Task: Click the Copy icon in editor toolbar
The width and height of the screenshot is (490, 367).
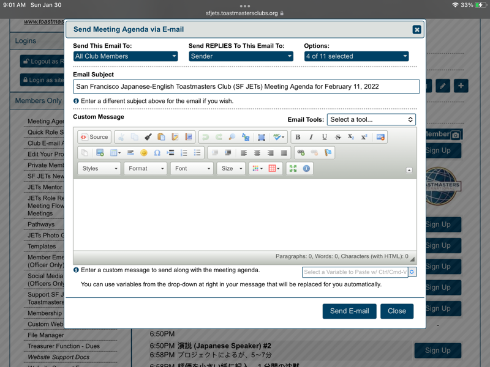Action: (x=135, y=137)
